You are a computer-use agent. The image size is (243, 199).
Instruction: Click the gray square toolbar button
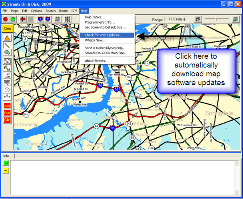coord(30,19)
